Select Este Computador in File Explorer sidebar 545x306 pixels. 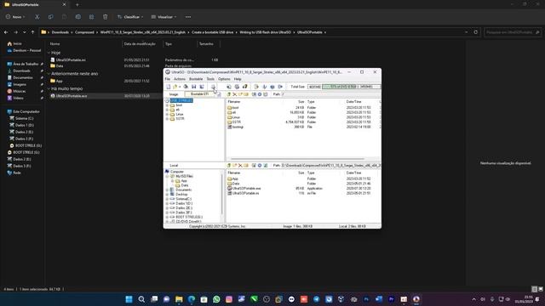click(26, 111)
